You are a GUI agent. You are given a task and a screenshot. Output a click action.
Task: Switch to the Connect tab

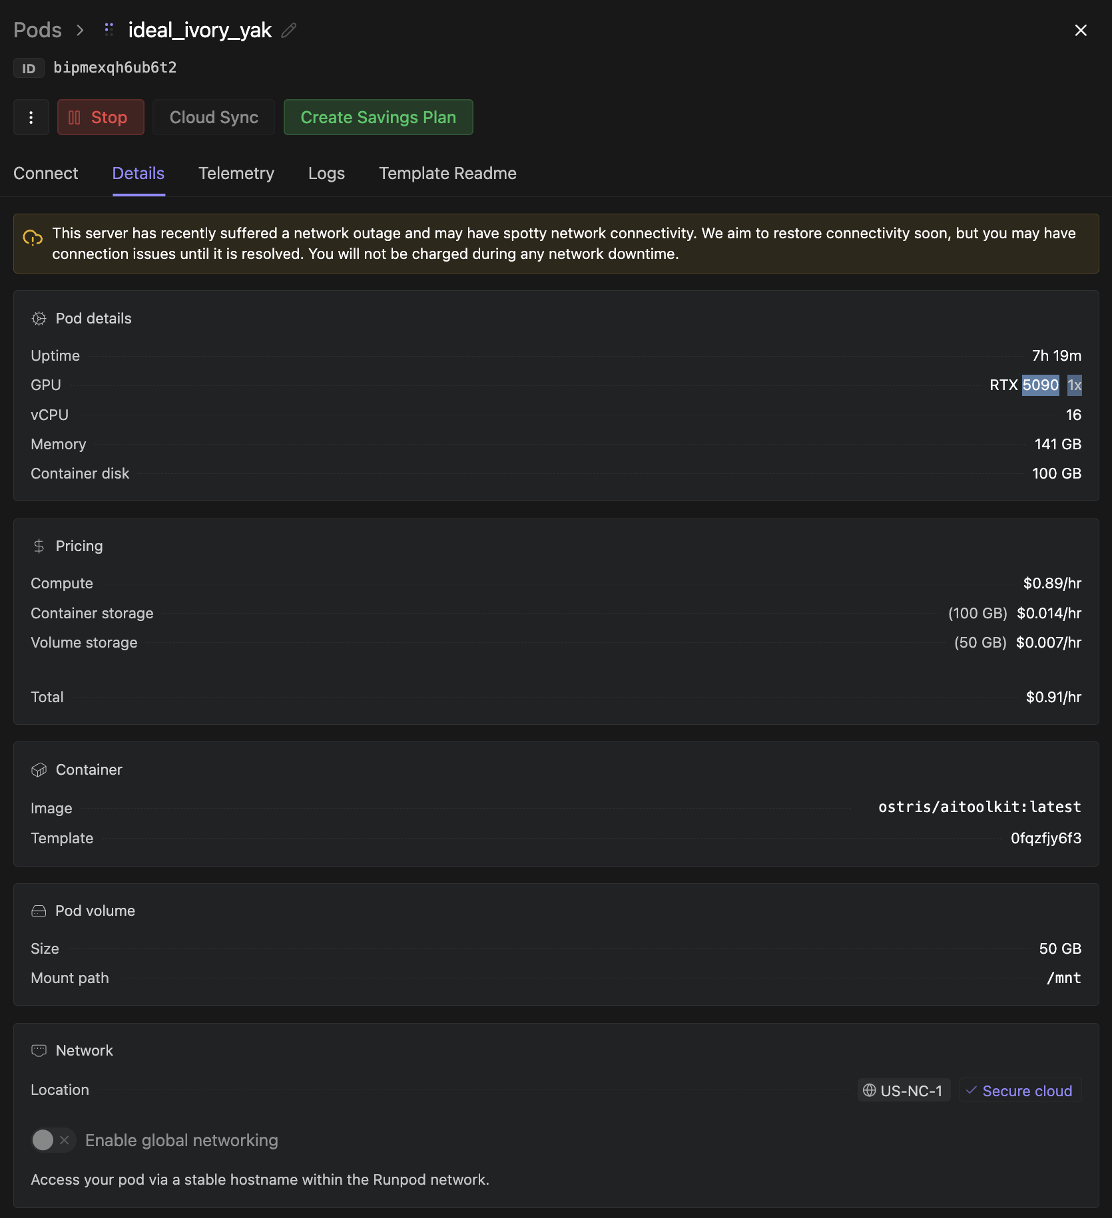(45, 173)
